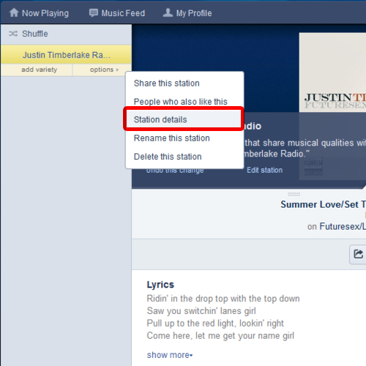Click lyric line "Saw you switchin' lanes girl"
This screenshot has height=366, width=366.
[x=201, y=311]
